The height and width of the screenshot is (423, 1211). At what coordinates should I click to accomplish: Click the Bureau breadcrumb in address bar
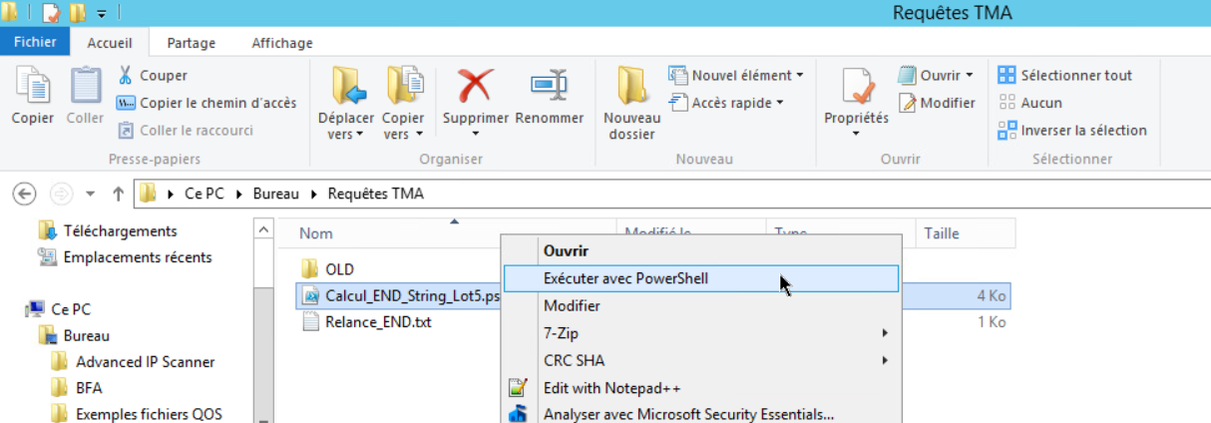point(275,194)
